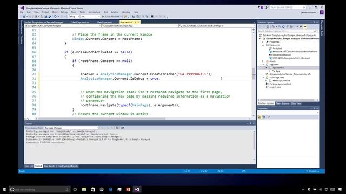
Task: Toggle Preview Selected Items in Solution Explorer
Action: [x=305, y=26]
